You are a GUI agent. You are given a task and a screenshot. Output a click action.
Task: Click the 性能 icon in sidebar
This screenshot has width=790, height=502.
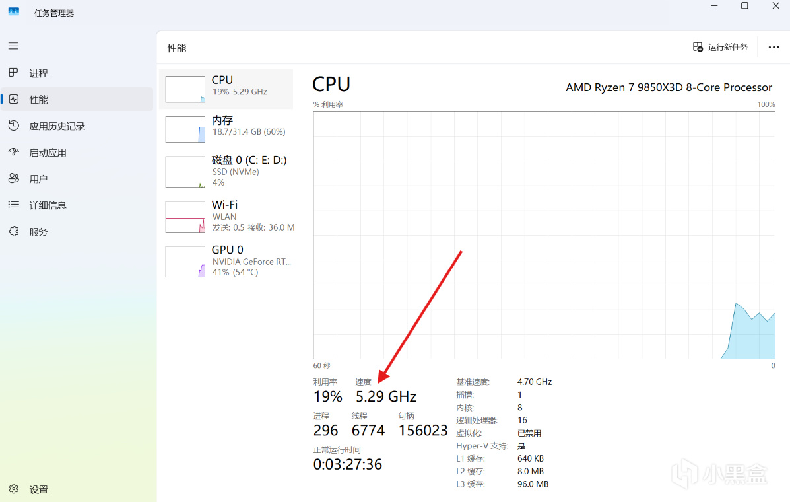tap(14, 99)
